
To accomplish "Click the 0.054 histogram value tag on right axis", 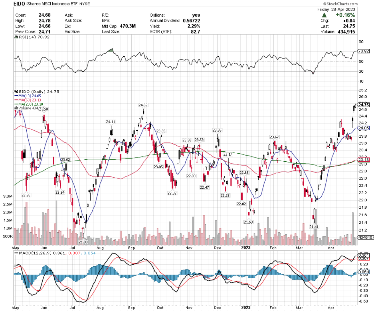I will (x=363, y=272).
